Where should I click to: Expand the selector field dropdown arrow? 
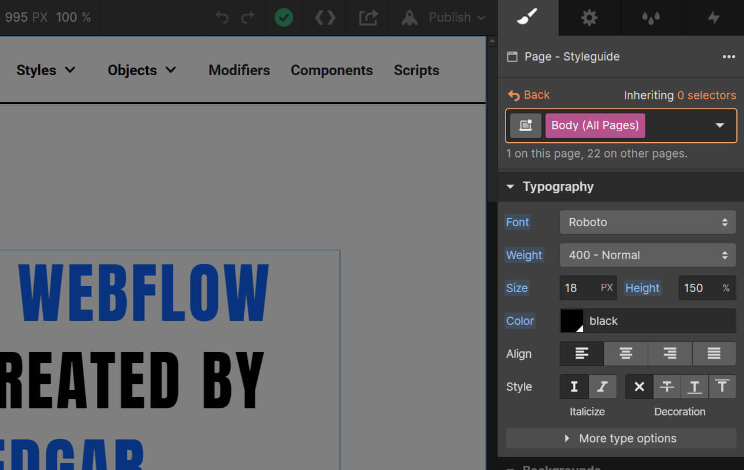click(720, 126)
